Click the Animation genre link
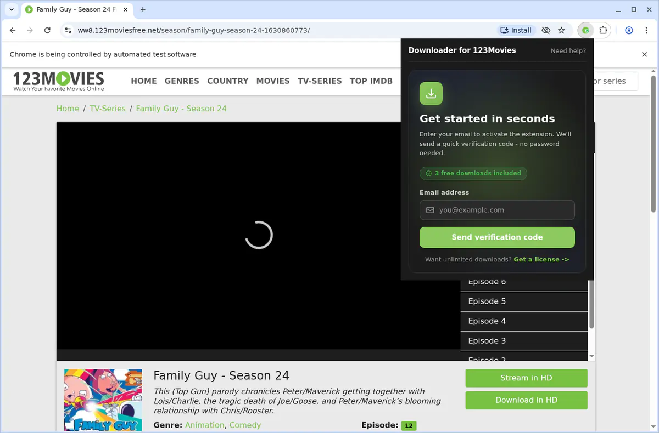This screenshot has height=433, width=659. [204, 425]
